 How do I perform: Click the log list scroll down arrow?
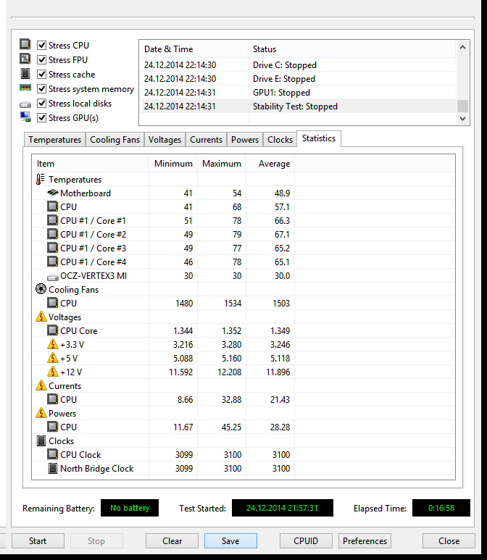click(462, 118)
